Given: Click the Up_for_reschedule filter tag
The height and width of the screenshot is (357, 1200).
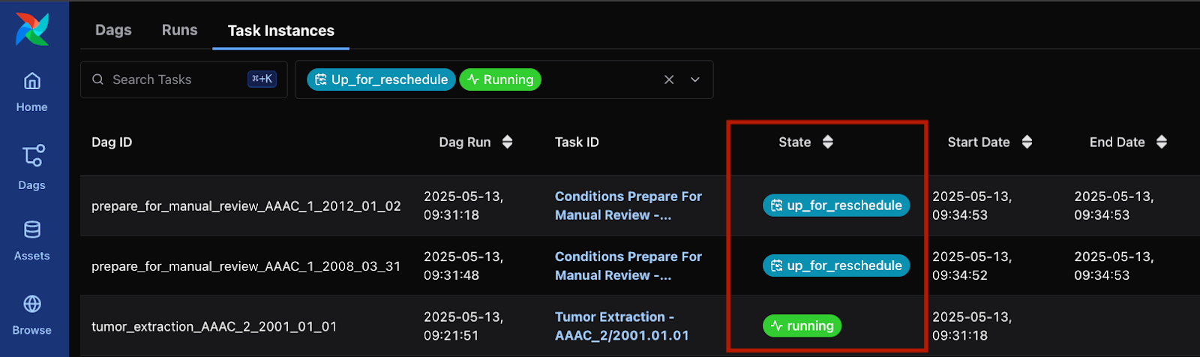Looking at the screenshot, I should (x=381, y=79).
